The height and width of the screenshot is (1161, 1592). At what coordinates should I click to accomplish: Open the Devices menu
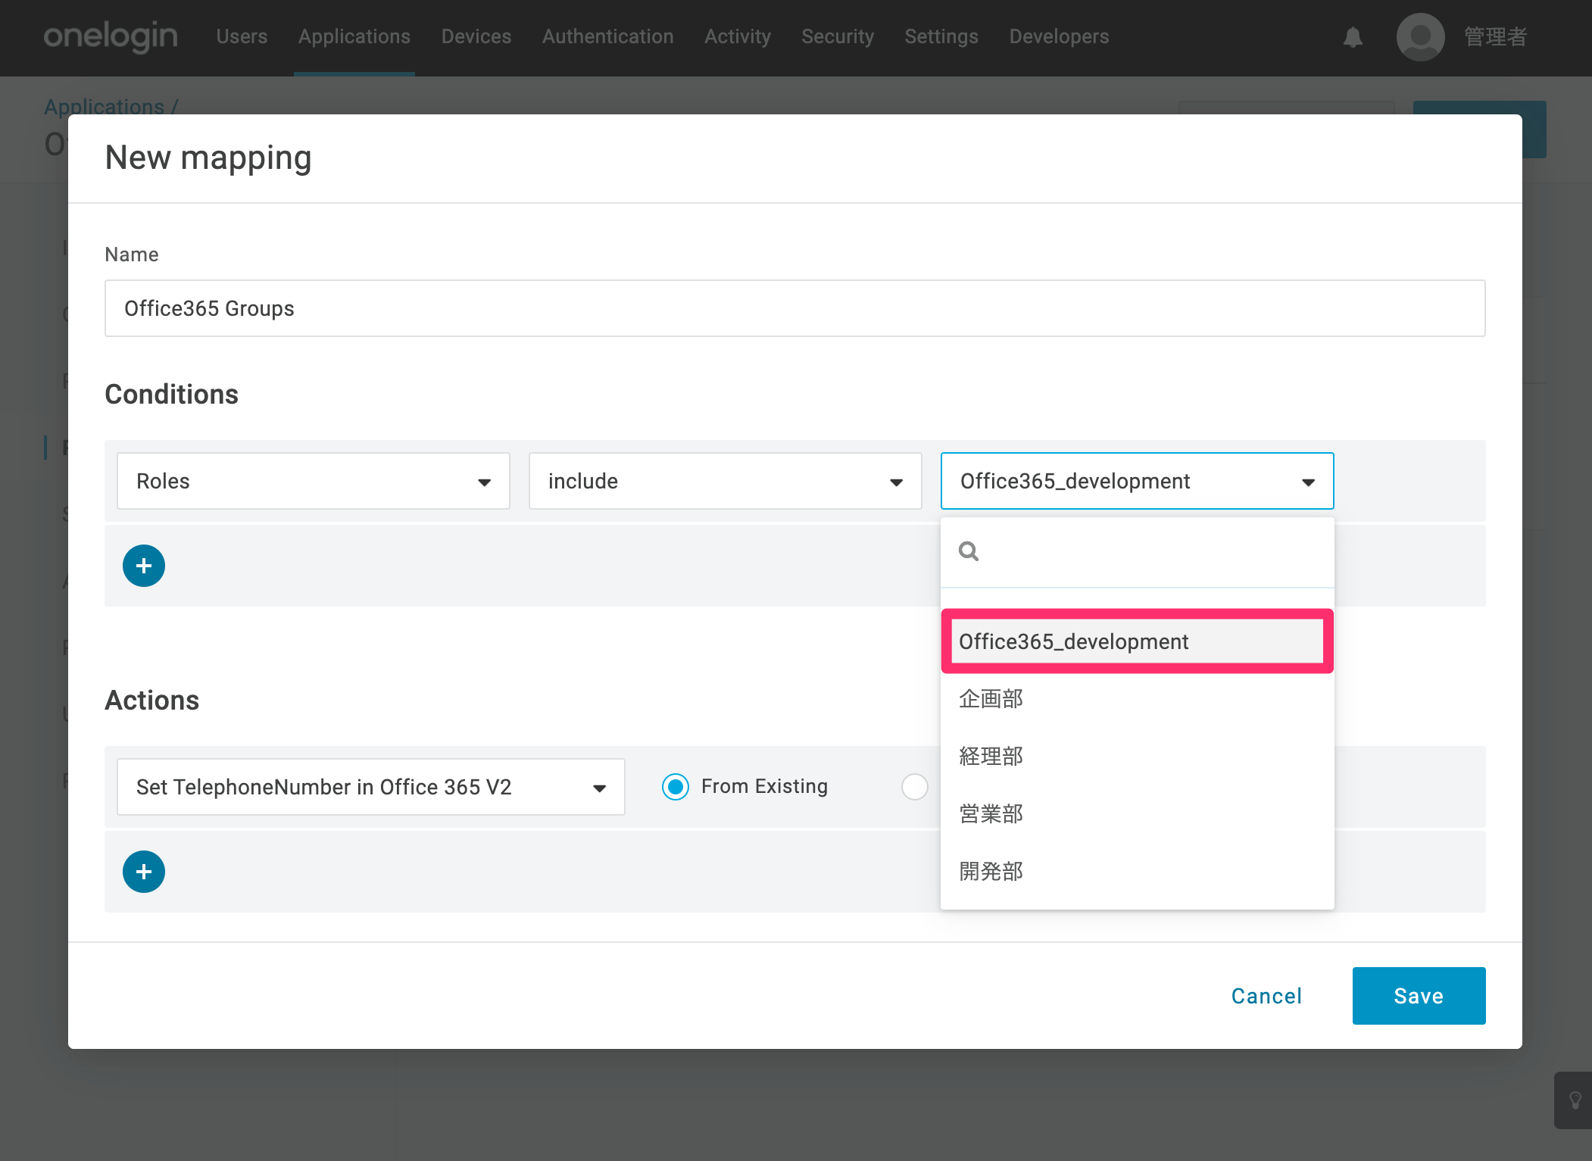476,36
